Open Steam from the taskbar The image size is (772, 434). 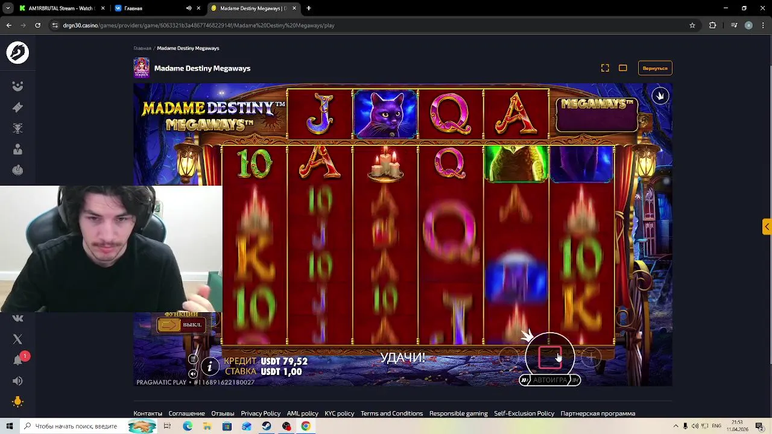click(x=267, y=426)
